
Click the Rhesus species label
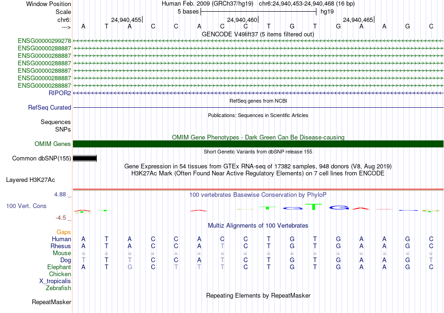[x=61, y=246]
